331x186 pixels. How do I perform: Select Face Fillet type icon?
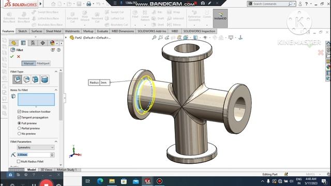pyautogui.click(x=36, y=80)
